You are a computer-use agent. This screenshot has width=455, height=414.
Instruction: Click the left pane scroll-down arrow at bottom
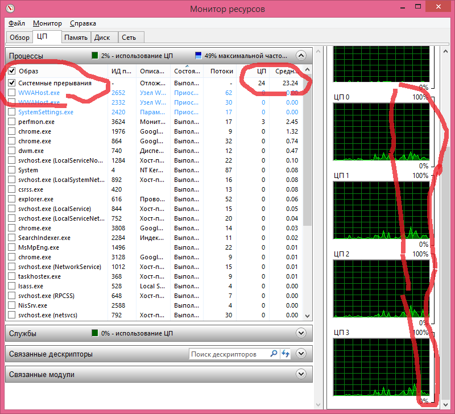click(318, 404)
